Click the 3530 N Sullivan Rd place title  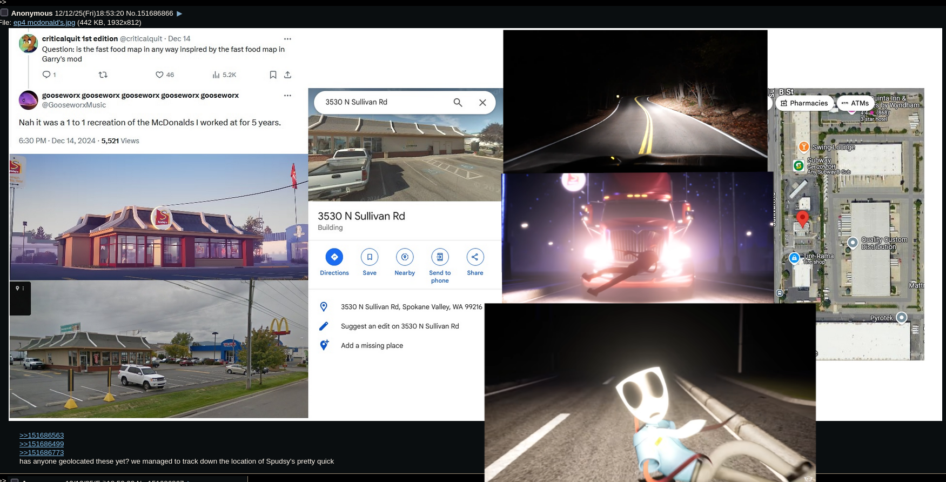[x=361, y=216]
